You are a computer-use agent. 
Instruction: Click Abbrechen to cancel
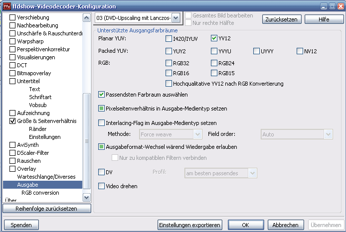[285, 225]
